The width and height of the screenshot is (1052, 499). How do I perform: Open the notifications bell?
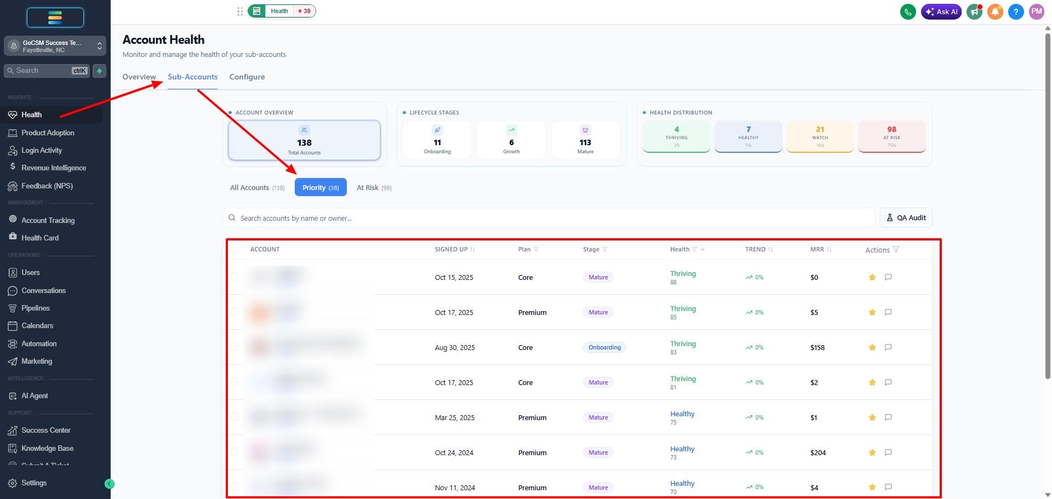[995, 12]
